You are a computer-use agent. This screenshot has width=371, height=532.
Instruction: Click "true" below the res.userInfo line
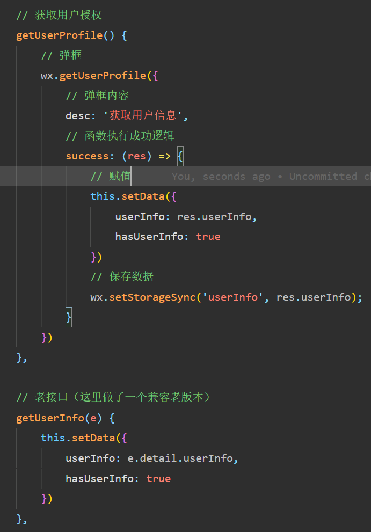coord(208,237)
